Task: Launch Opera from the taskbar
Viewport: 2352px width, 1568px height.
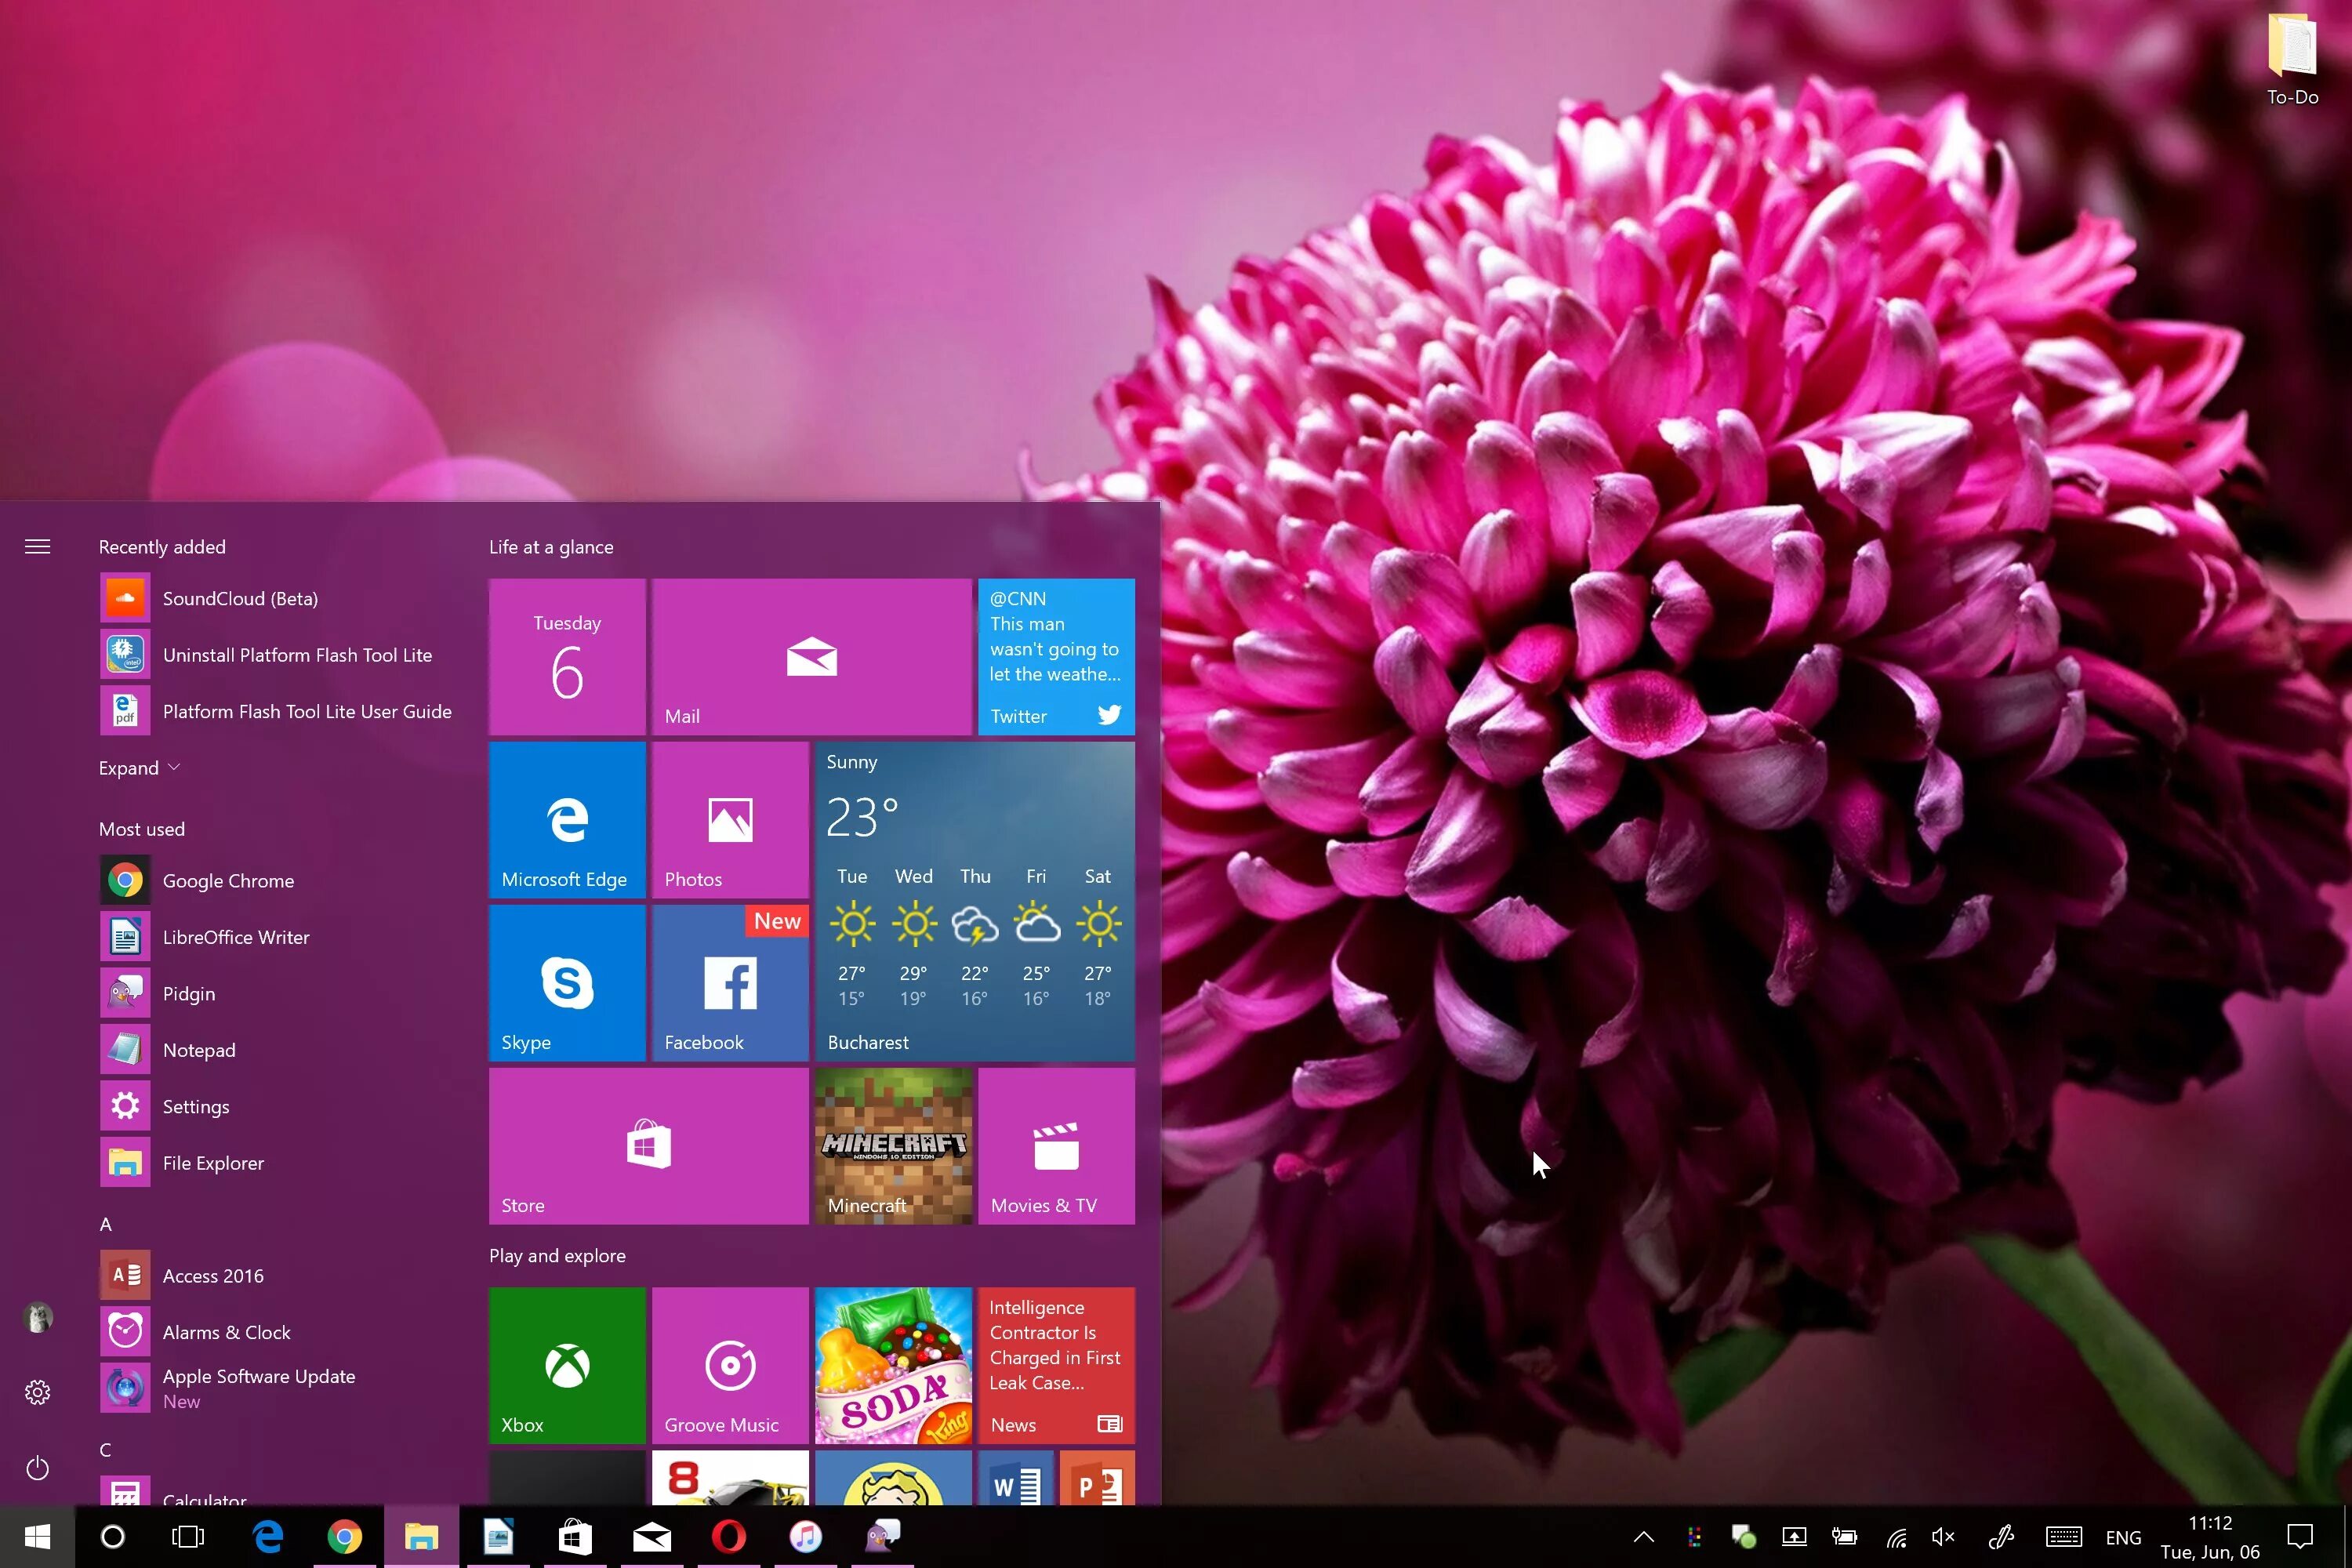Action: click(x=728, y=1536)
